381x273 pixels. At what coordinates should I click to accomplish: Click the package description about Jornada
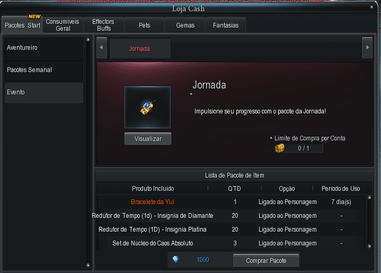(x=260, y=111)
